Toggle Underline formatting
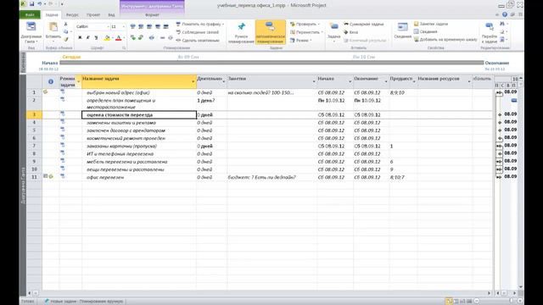 pyautogui.click(x=96, y=37)
